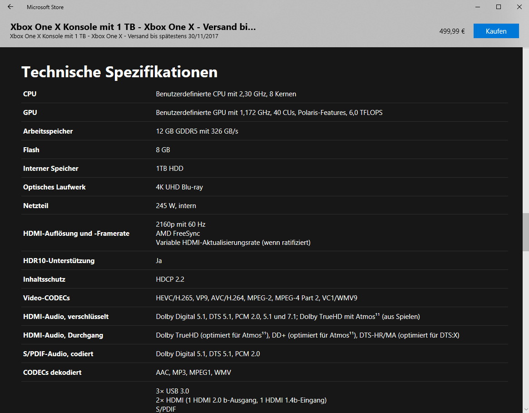Click the 2× HDMI ports line
The height and width of the screenshot is (413, 529).
(x=241, y=400)
